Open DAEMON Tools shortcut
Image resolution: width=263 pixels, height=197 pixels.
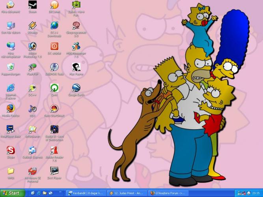pyautogui.click(x=54, y=67)
